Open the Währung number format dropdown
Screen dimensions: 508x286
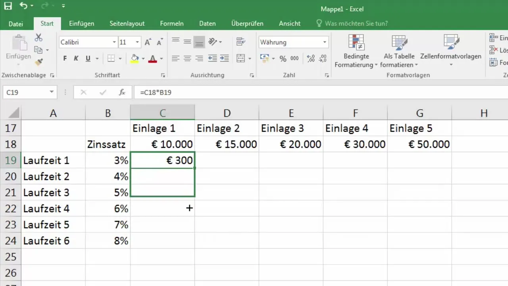pyautogui.click(x=325, y=42)
